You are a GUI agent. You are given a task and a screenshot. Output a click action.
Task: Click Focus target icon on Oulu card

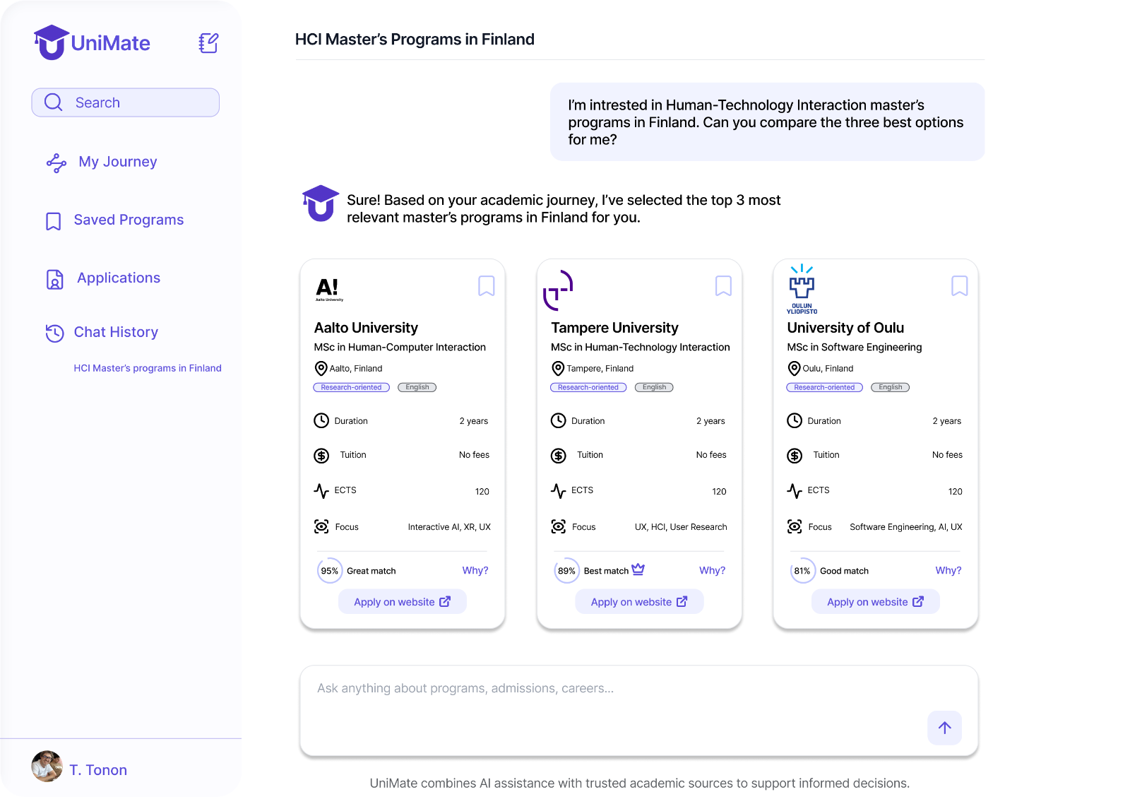tap(795, 526)
